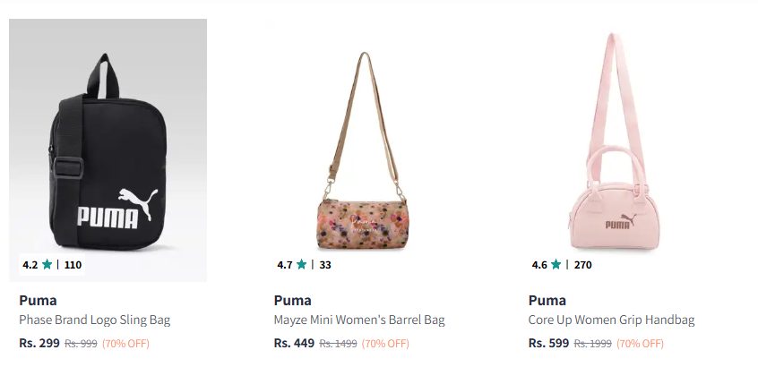This screenshot has height=367, width=758.
Task: Click the star icon beside 4.7 rating
Action: [x=301, y=265]
